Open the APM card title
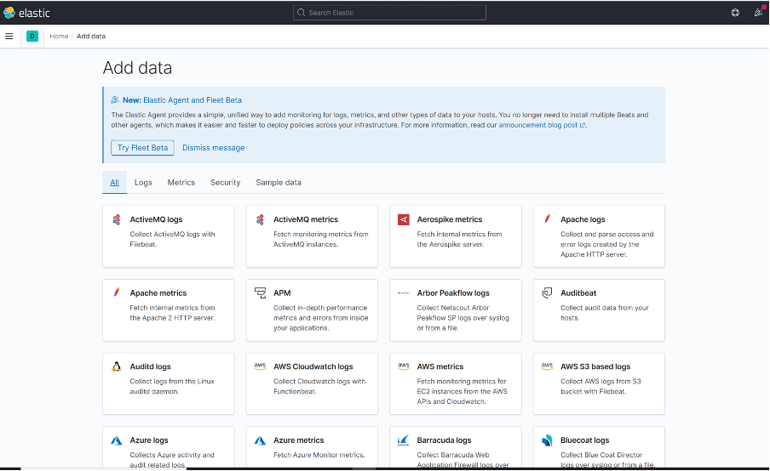Image resolution: width=770 pixels, height=471 pixels. click(282, 293)
